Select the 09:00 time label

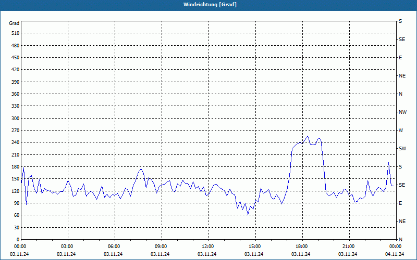(162, 246)
